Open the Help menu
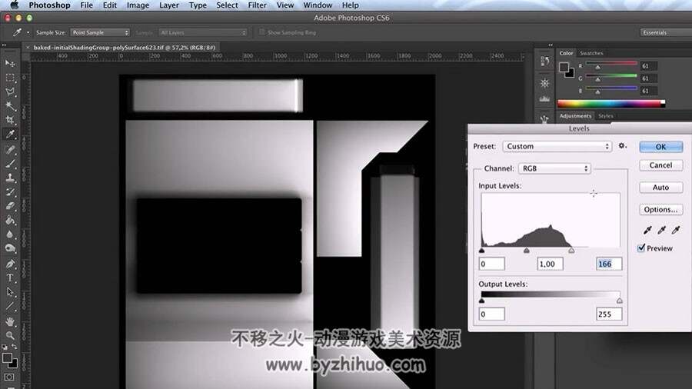Viewport: 692px width, 389px height. [351, 5]
